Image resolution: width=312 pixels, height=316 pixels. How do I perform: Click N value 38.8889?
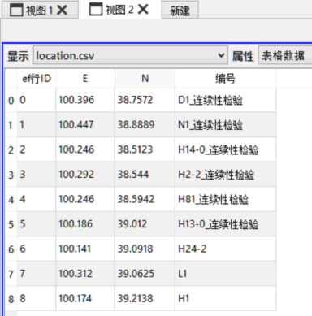[145, 125]
